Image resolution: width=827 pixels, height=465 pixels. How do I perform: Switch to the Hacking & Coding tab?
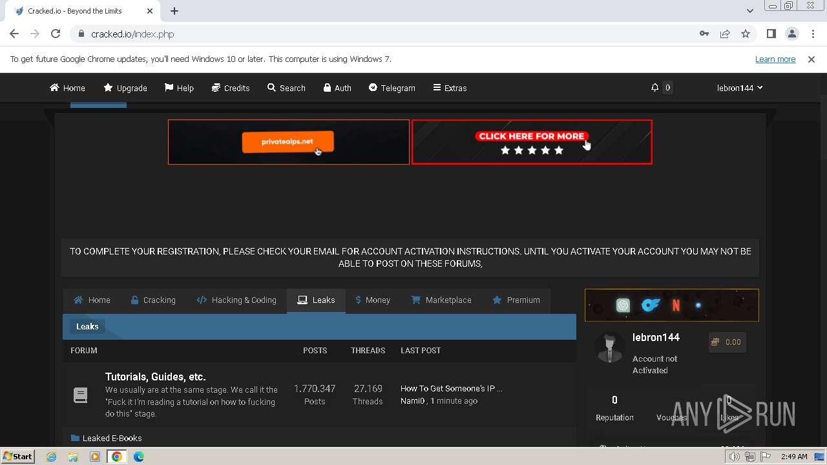coord(236,300)
